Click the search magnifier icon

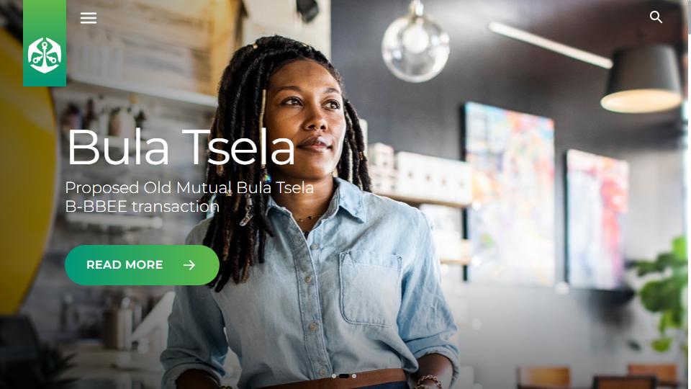[x=656, y=17]
